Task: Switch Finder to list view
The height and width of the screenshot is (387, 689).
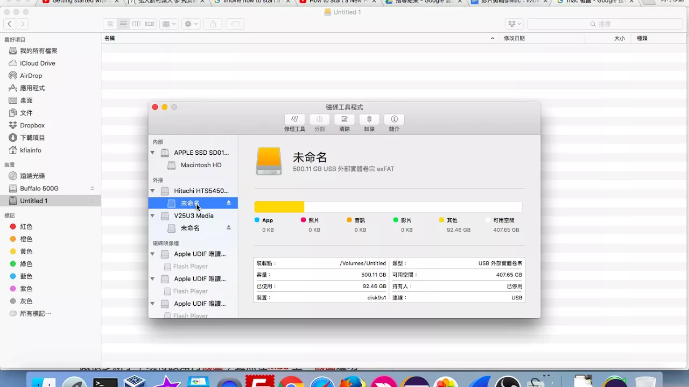Action: click(123, 24)
